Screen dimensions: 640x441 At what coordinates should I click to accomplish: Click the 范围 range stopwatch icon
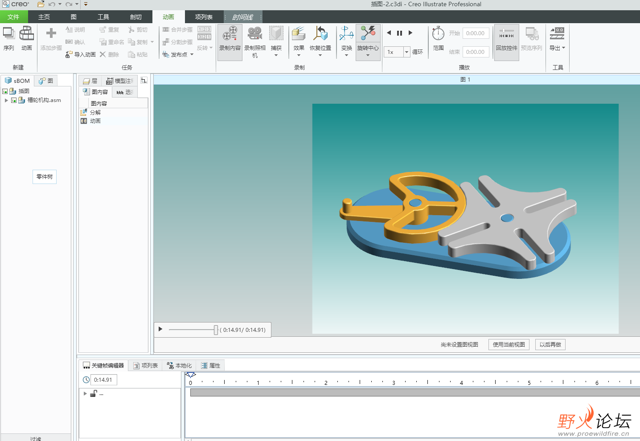tap(438, 33)
